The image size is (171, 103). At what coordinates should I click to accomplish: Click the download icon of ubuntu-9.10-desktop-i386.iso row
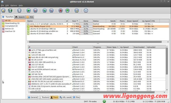(28, 29)
